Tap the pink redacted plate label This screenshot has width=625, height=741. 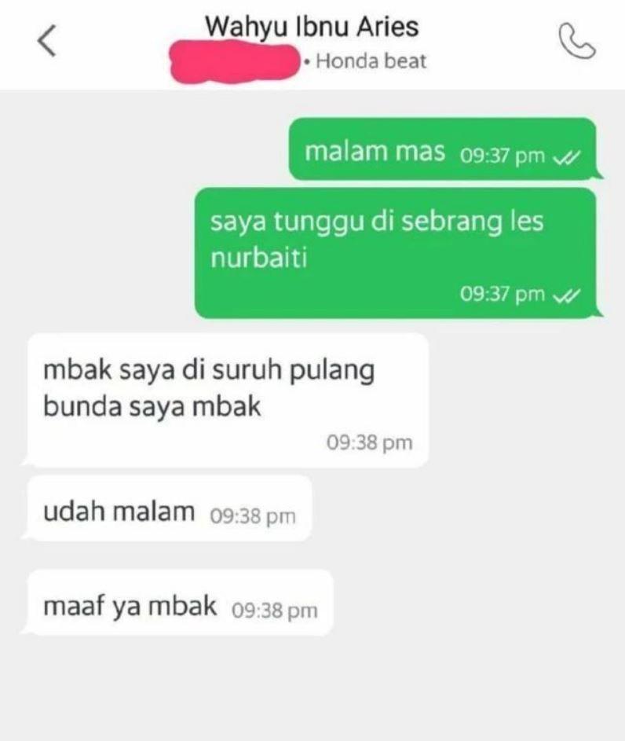click(235, 62)
